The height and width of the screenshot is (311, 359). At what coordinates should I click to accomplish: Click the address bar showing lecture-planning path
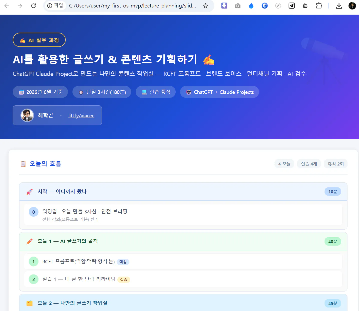click(132, 5)
